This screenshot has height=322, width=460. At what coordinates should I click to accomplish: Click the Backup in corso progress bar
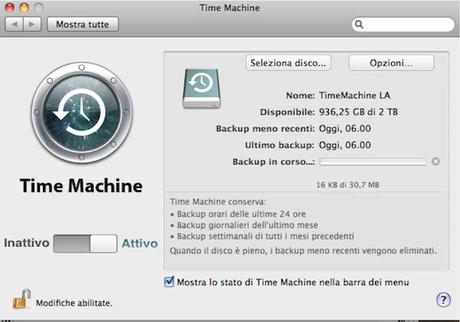tap(373, 161)
